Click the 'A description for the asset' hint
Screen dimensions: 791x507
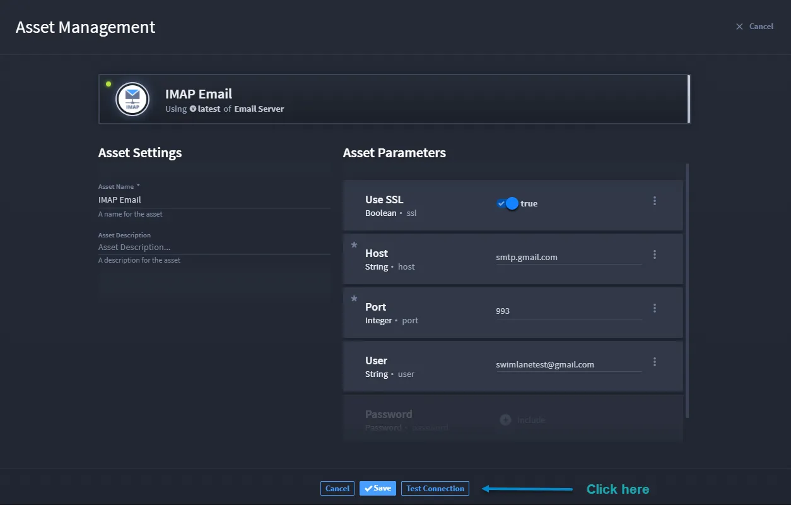click(x=139, y=260)
